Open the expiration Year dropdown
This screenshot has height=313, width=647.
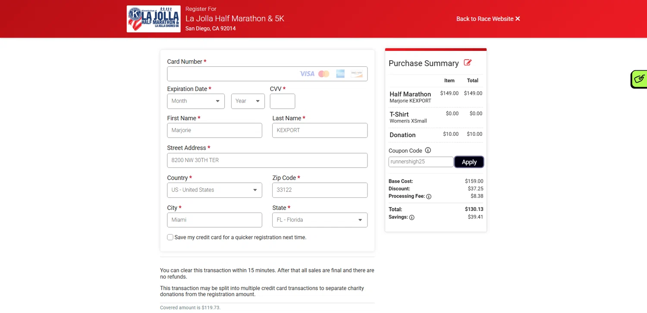click(x=248, y=101)
